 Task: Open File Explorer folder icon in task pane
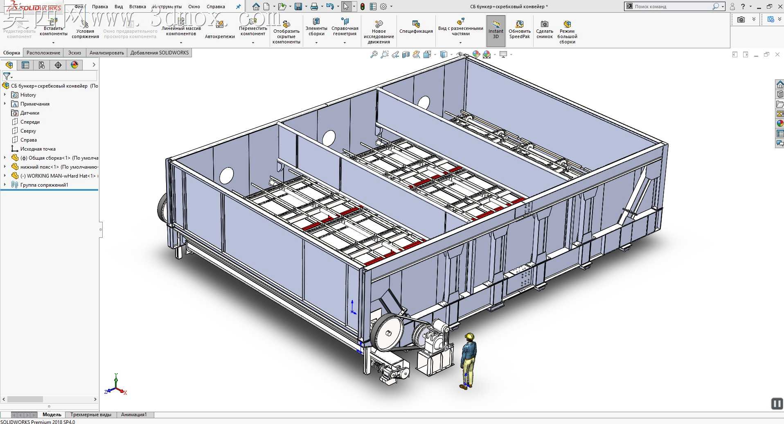(780, 104)
